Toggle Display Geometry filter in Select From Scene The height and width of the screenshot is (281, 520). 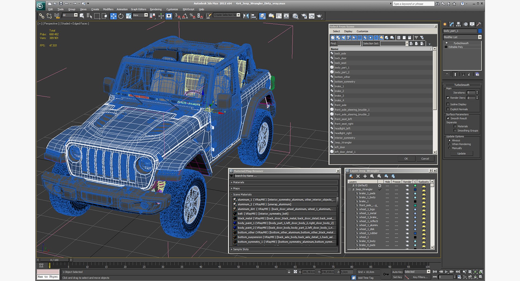[333, 38]
